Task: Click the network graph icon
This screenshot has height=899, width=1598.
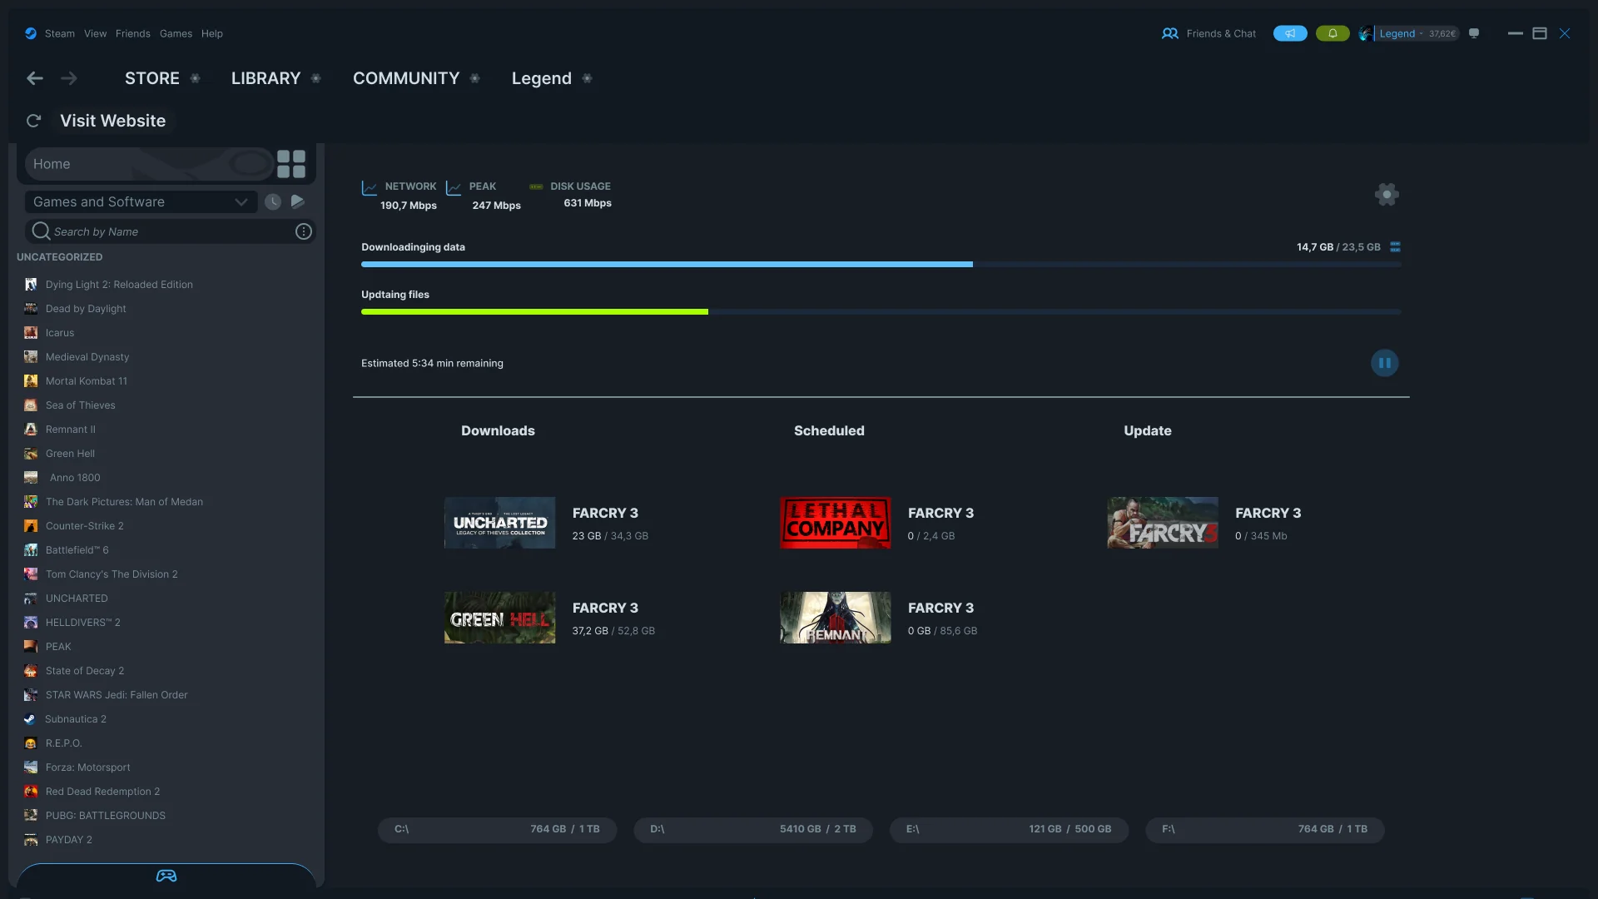Action: click(370, 188)
